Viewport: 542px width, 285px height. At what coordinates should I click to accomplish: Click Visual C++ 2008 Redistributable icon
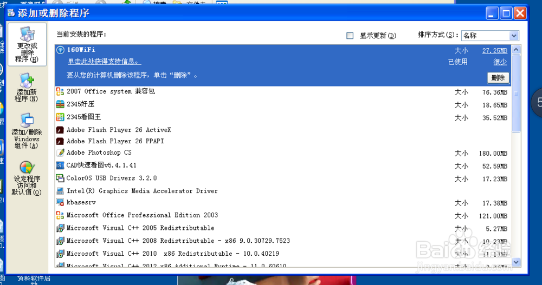coord(60,241)
